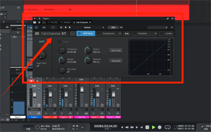Click the AUX button in mixer corner
This screenshot has height=132, width=211.
coord(3,120)
